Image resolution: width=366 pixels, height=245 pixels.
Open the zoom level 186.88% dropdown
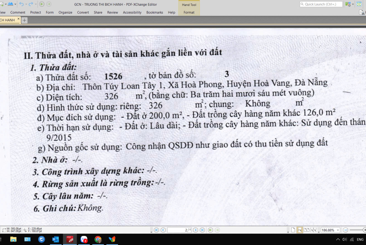click(338, 230)
